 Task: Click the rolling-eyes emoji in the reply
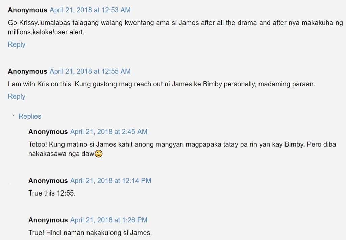click(99, 154)
